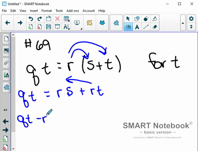Minimize the SMART Notebook window

coord(167,4)
